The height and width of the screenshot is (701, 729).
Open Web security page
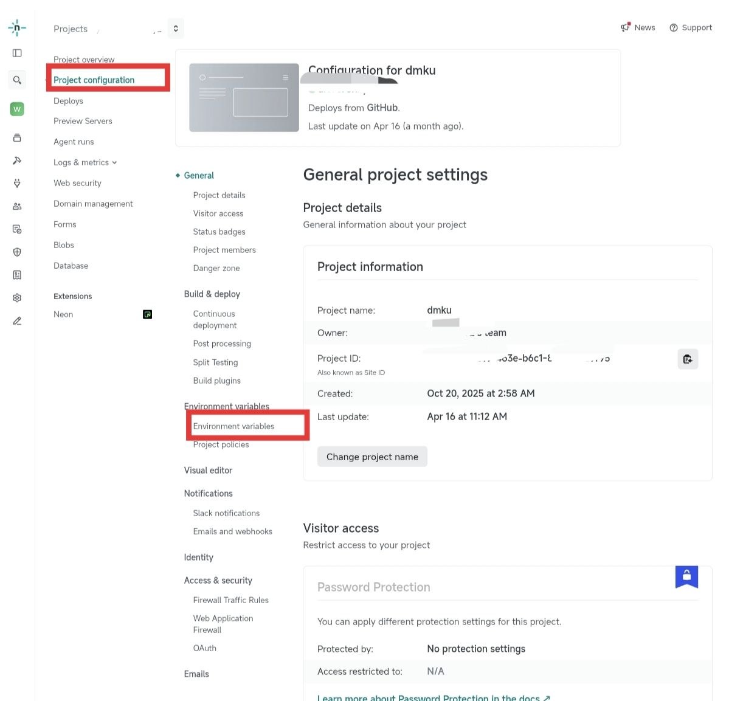point(77,182)
